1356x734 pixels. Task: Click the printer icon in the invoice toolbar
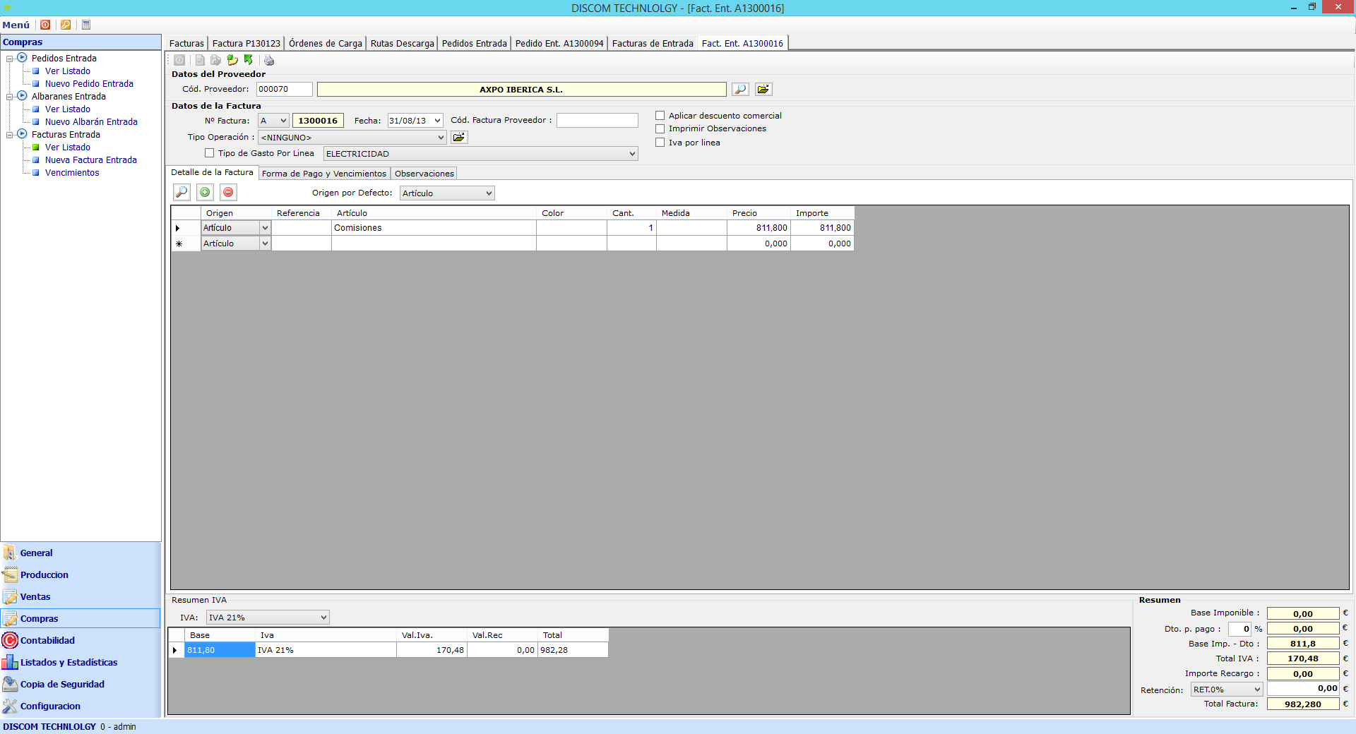tap(268, 61)
